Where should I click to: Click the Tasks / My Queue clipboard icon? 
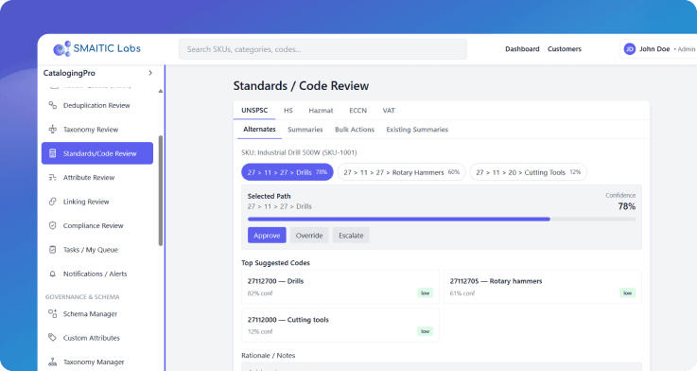click(x=52, y=250)
